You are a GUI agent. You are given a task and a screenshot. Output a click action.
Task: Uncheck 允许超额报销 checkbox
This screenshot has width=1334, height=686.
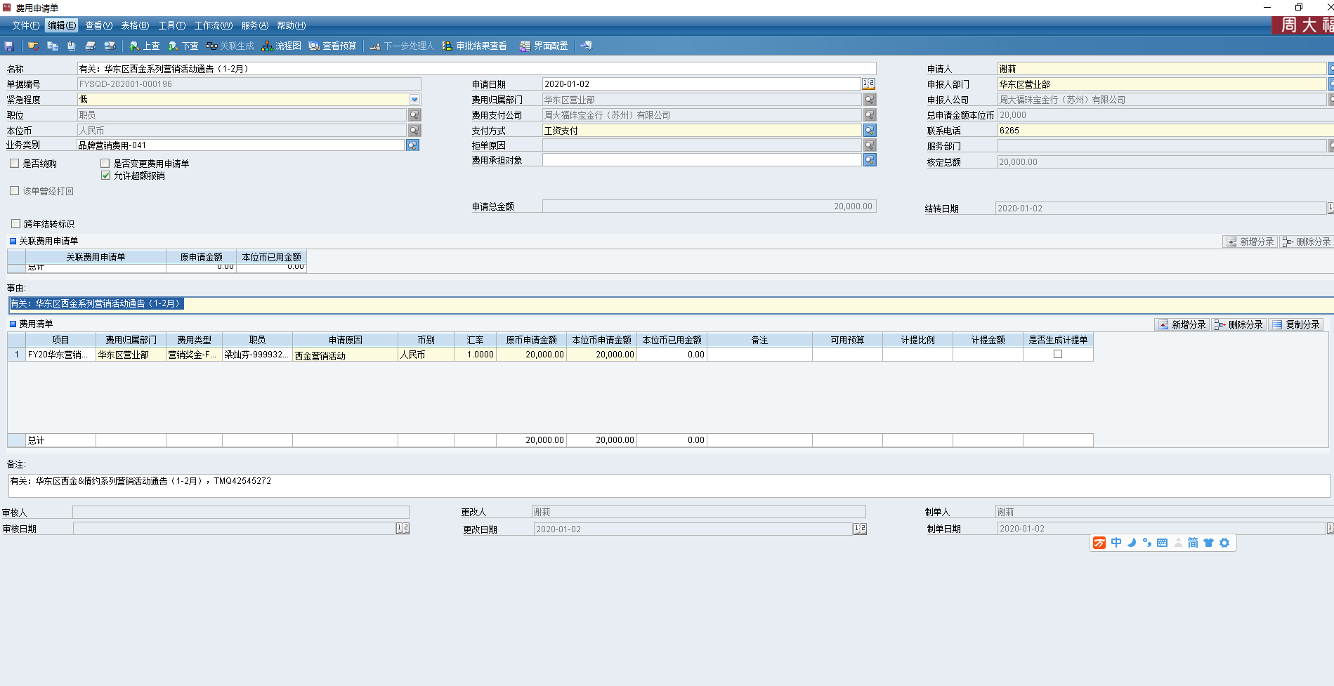point(105,176)
